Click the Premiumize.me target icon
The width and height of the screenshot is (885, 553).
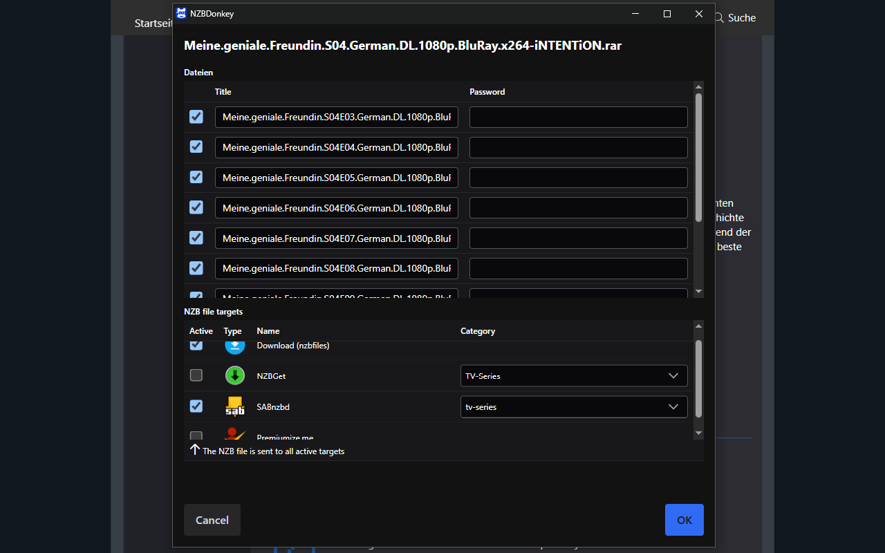234,435
